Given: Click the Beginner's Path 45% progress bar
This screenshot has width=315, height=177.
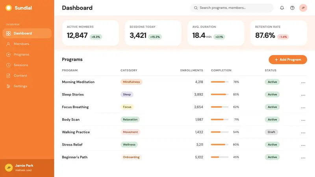Looking at the screenshot, I should point(220,157).
